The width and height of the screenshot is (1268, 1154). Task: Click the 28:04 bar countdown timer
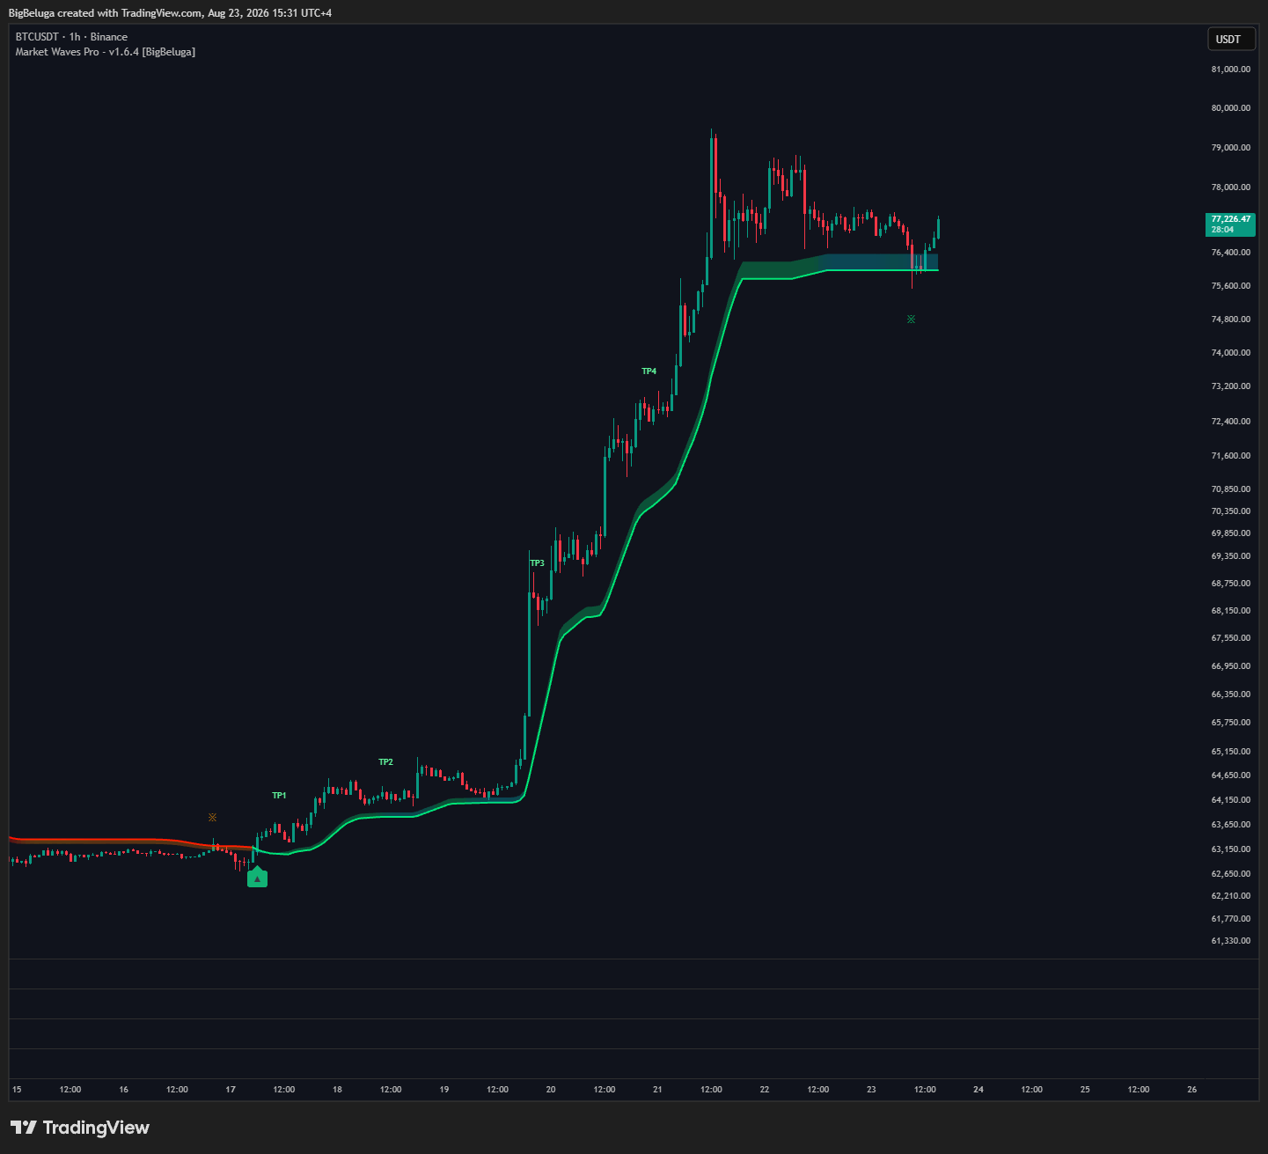(x=1222, y=230)
